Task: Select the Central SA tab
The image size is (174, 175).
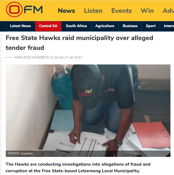Action: (x=48, y=26)
